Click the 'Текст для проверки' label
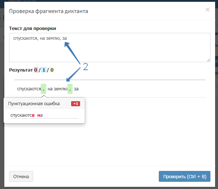 point(32,28)
